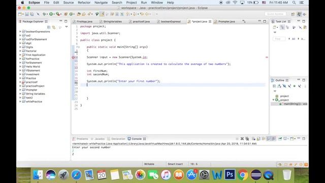Click the Open Type toolbar icon
Viewport: 325px width, 183px height.
[79, 14]
